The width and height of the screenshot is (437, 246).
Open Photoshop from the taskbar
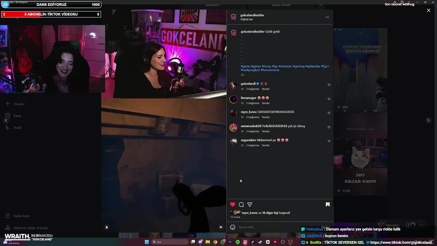[x=230, y=242]
